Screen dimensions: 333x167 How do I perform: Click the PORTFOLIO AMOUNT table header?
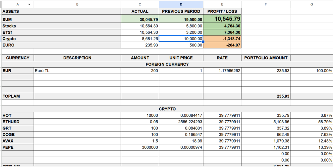click(x=266, y=58)
